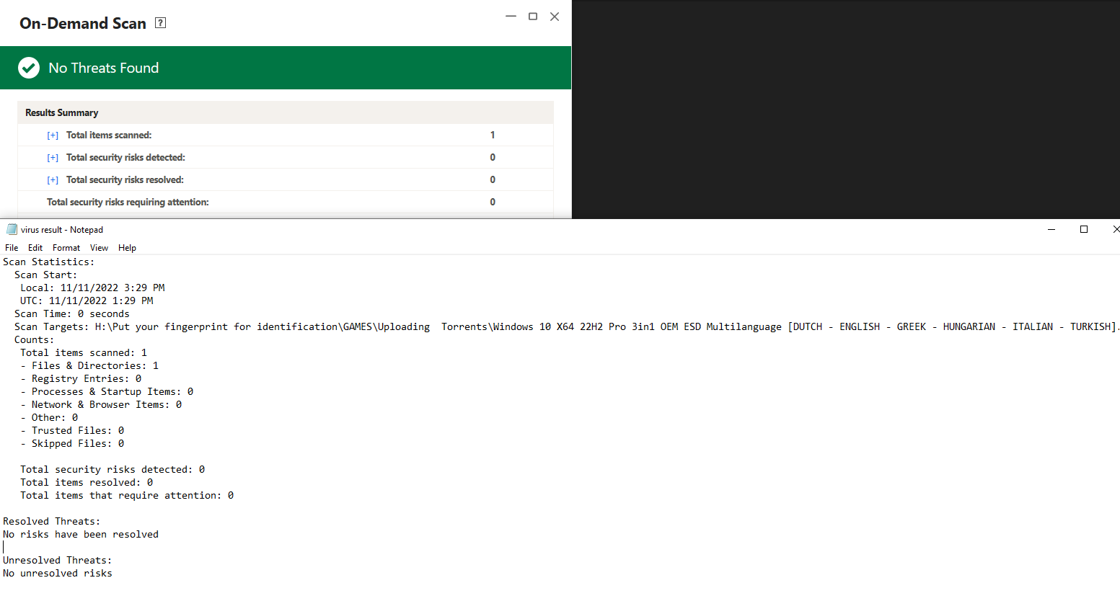Maximize the virus result Notepad window

1084,229
